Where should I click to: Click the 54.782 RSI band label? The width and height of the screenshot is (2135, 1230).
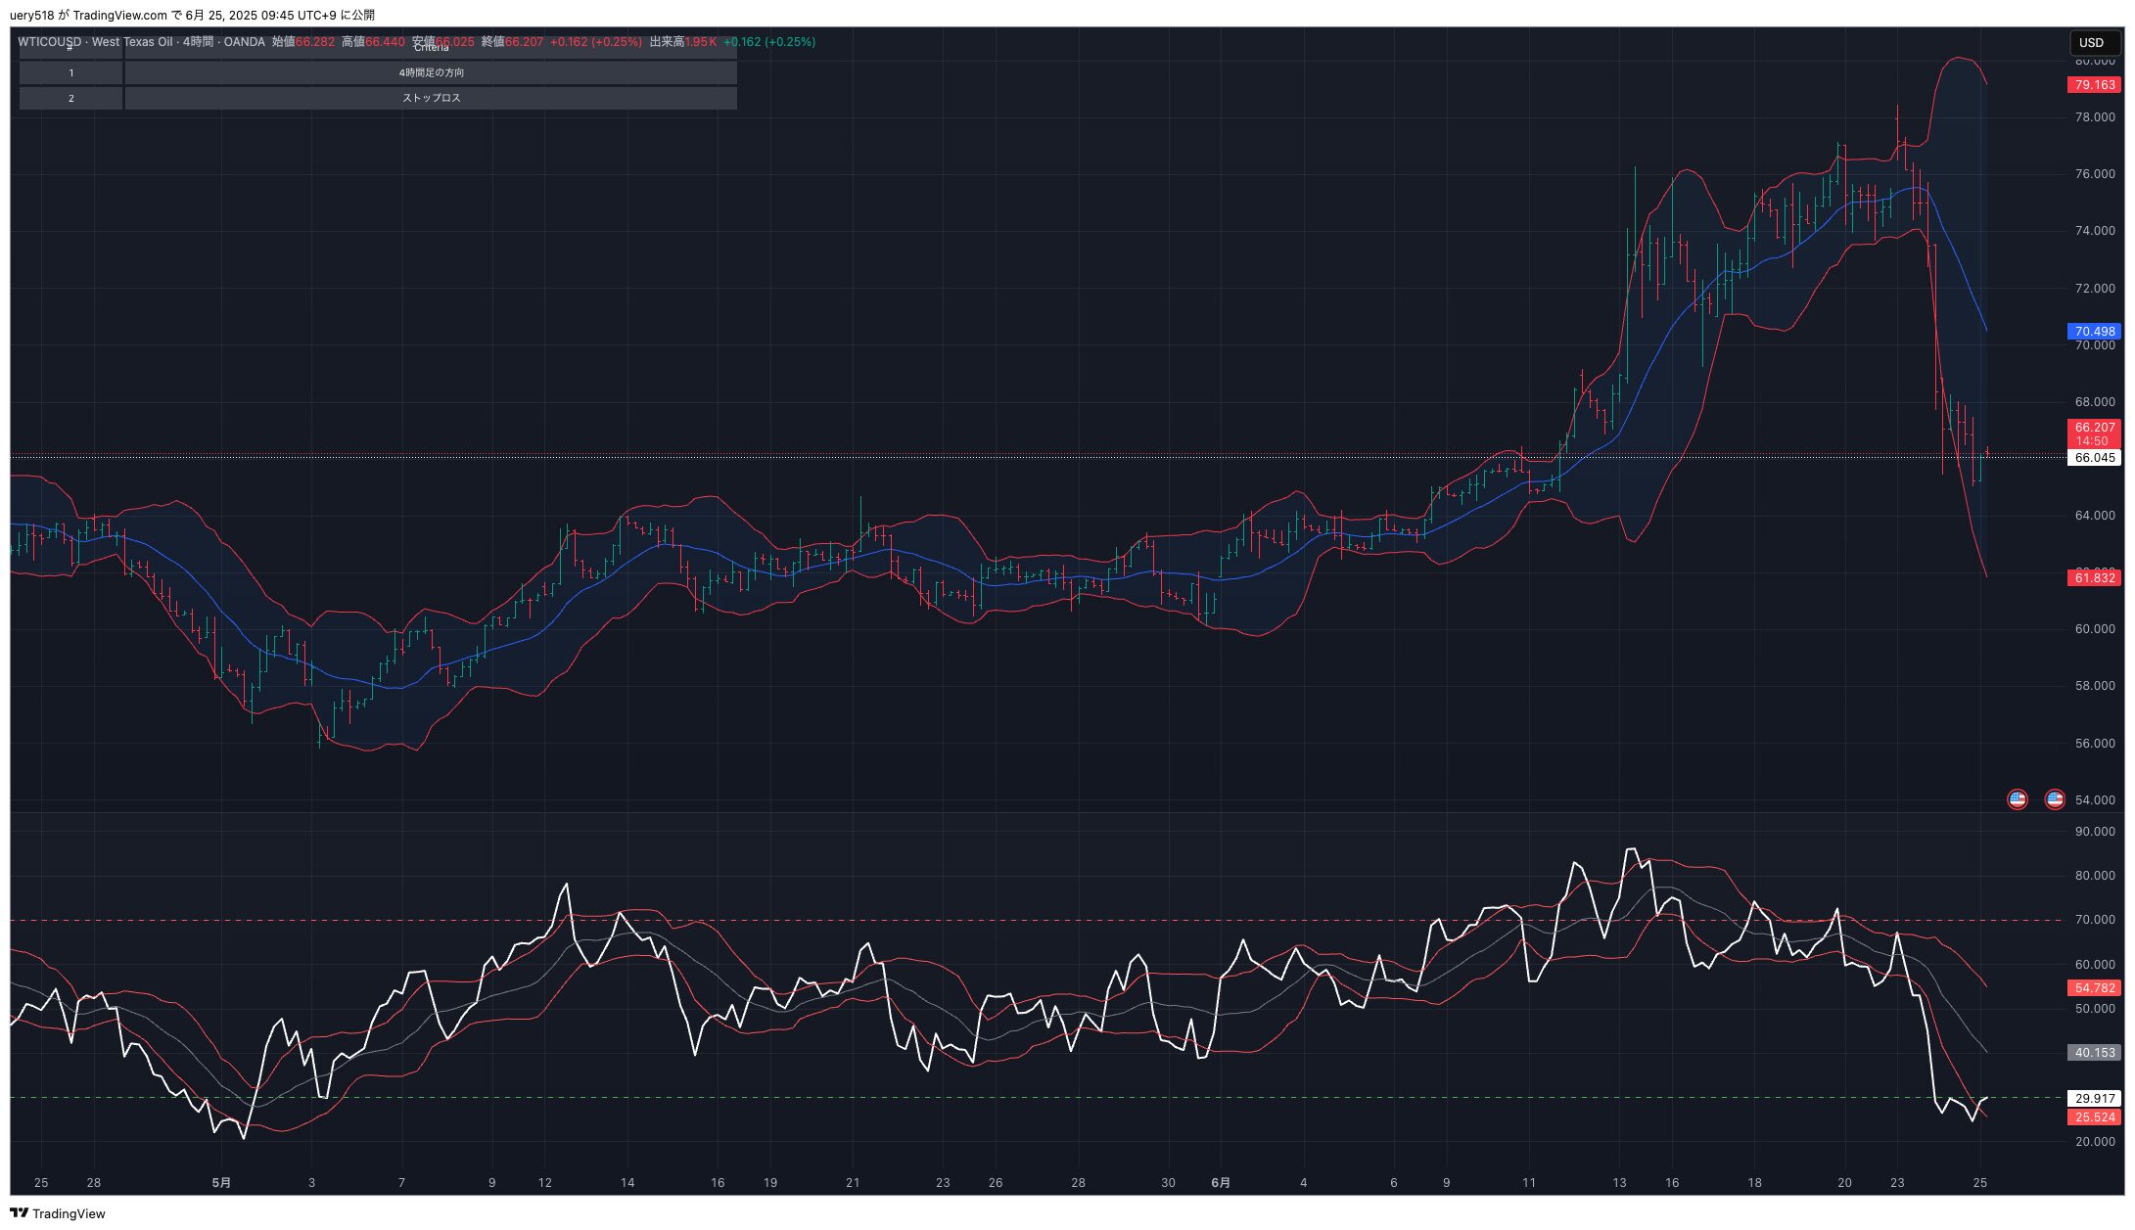point(2094,988)
